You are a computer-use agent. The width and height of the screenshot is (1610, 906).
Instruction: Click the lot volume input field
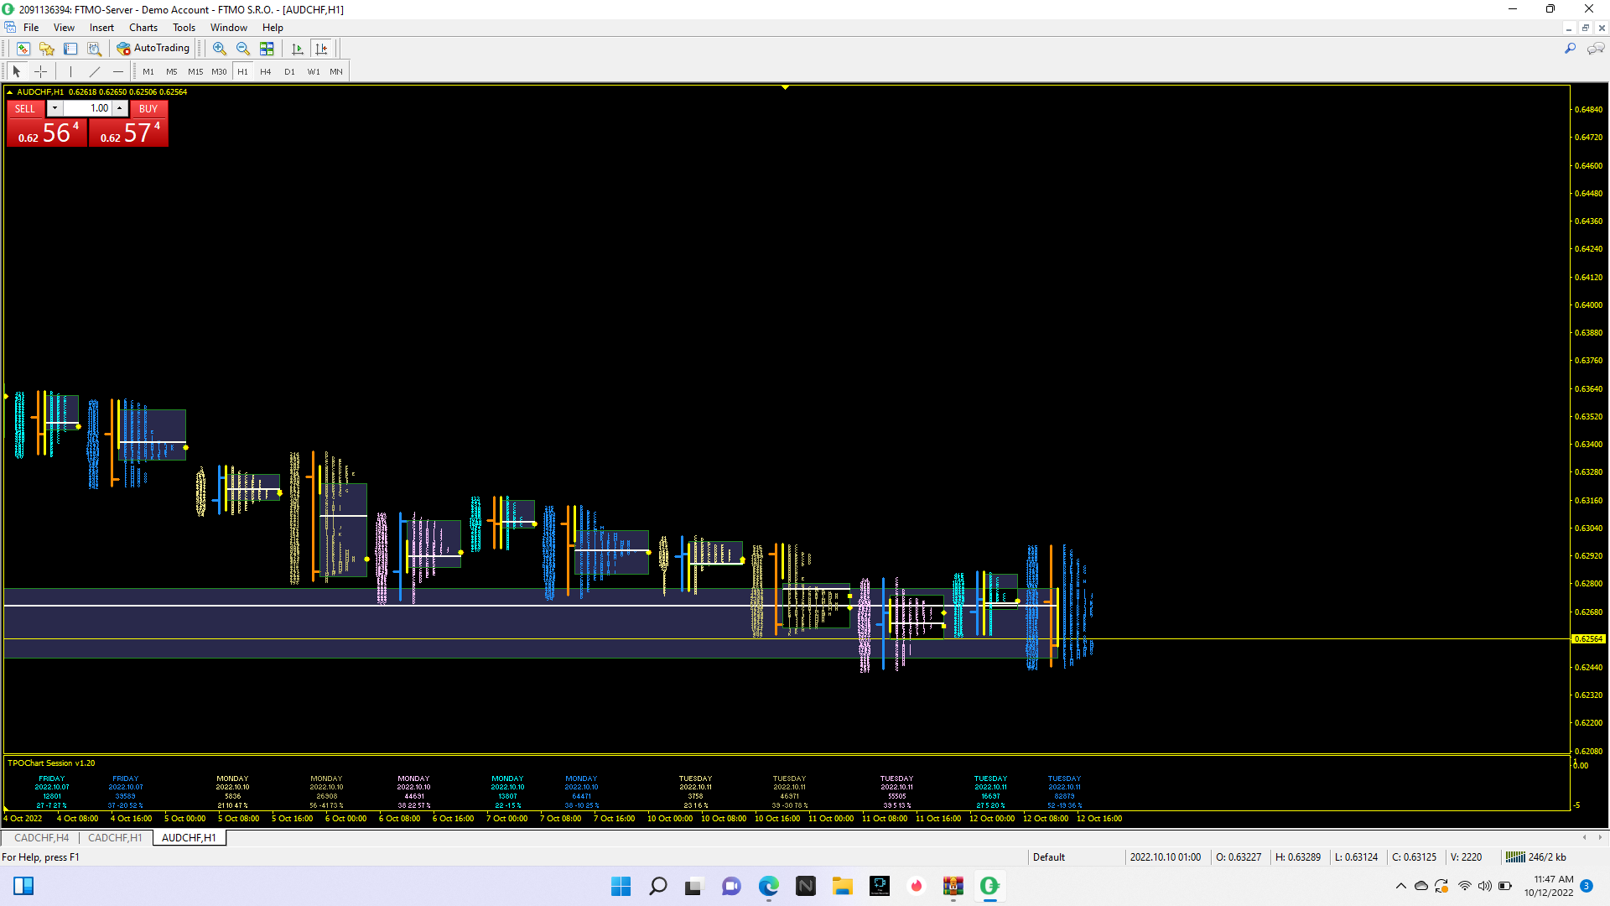[88, 108]
